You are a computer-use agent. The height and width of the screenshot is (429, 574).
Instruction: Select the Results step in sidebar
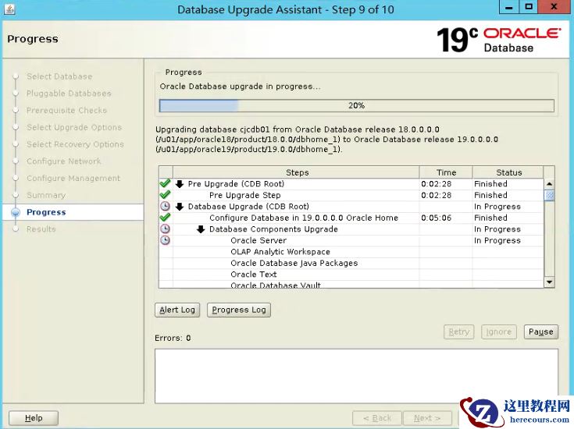(41, 229)
